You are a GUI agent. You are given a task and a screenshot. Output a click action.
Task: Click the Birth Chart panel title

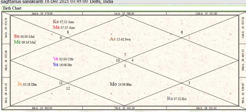pyautogui.click(x=12, y=8)
